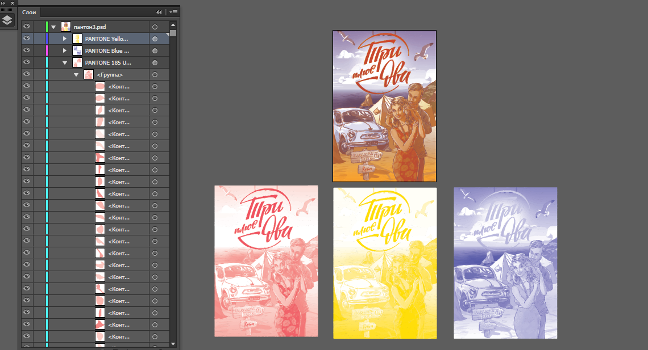The image size is (648, 350).
Task: Expand the PANTONE Blue sublayer
Action: click(64, 50)
